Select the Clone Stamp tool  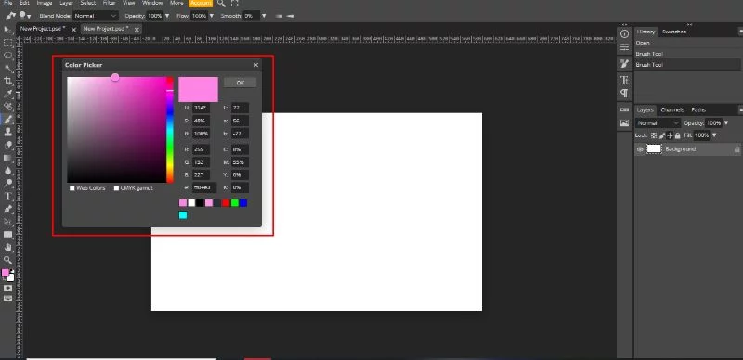point(7,132)
